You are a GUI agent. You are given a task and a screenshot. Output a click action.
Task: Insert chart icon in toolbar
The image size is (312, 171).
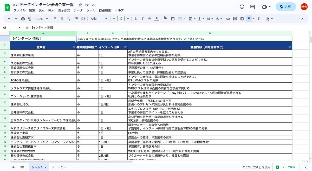pos(242,19)
